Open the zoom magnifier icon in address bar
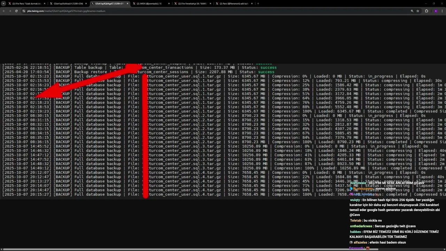This screenshot has height=251, width=446. click(x=412, y=11)
